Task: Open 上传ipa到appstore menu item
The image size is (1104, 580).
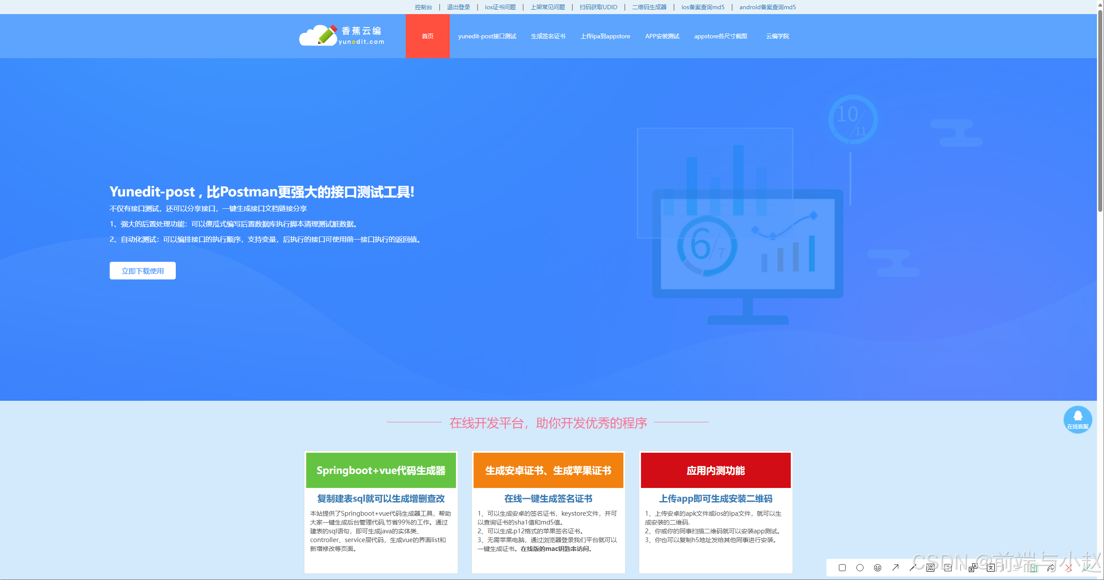Action: (605, 36)
